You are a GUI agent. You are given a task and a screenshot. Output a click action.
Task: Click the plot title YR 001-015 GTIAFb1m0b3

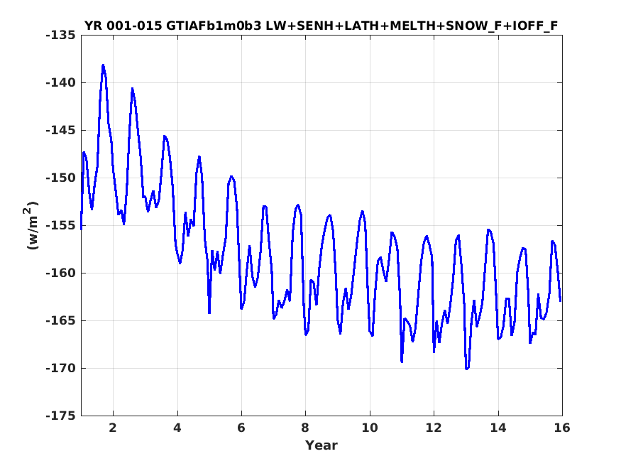coord(322,26)
